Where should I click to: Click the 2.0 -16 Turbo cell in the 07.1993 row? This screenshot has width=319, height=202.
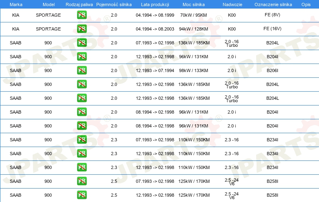coord(232,43)
